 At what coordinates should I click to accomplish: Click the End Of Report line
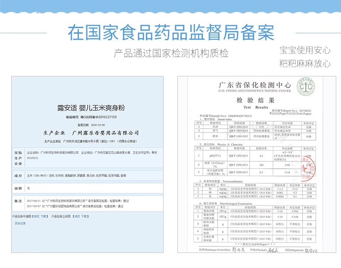[254, 244]
